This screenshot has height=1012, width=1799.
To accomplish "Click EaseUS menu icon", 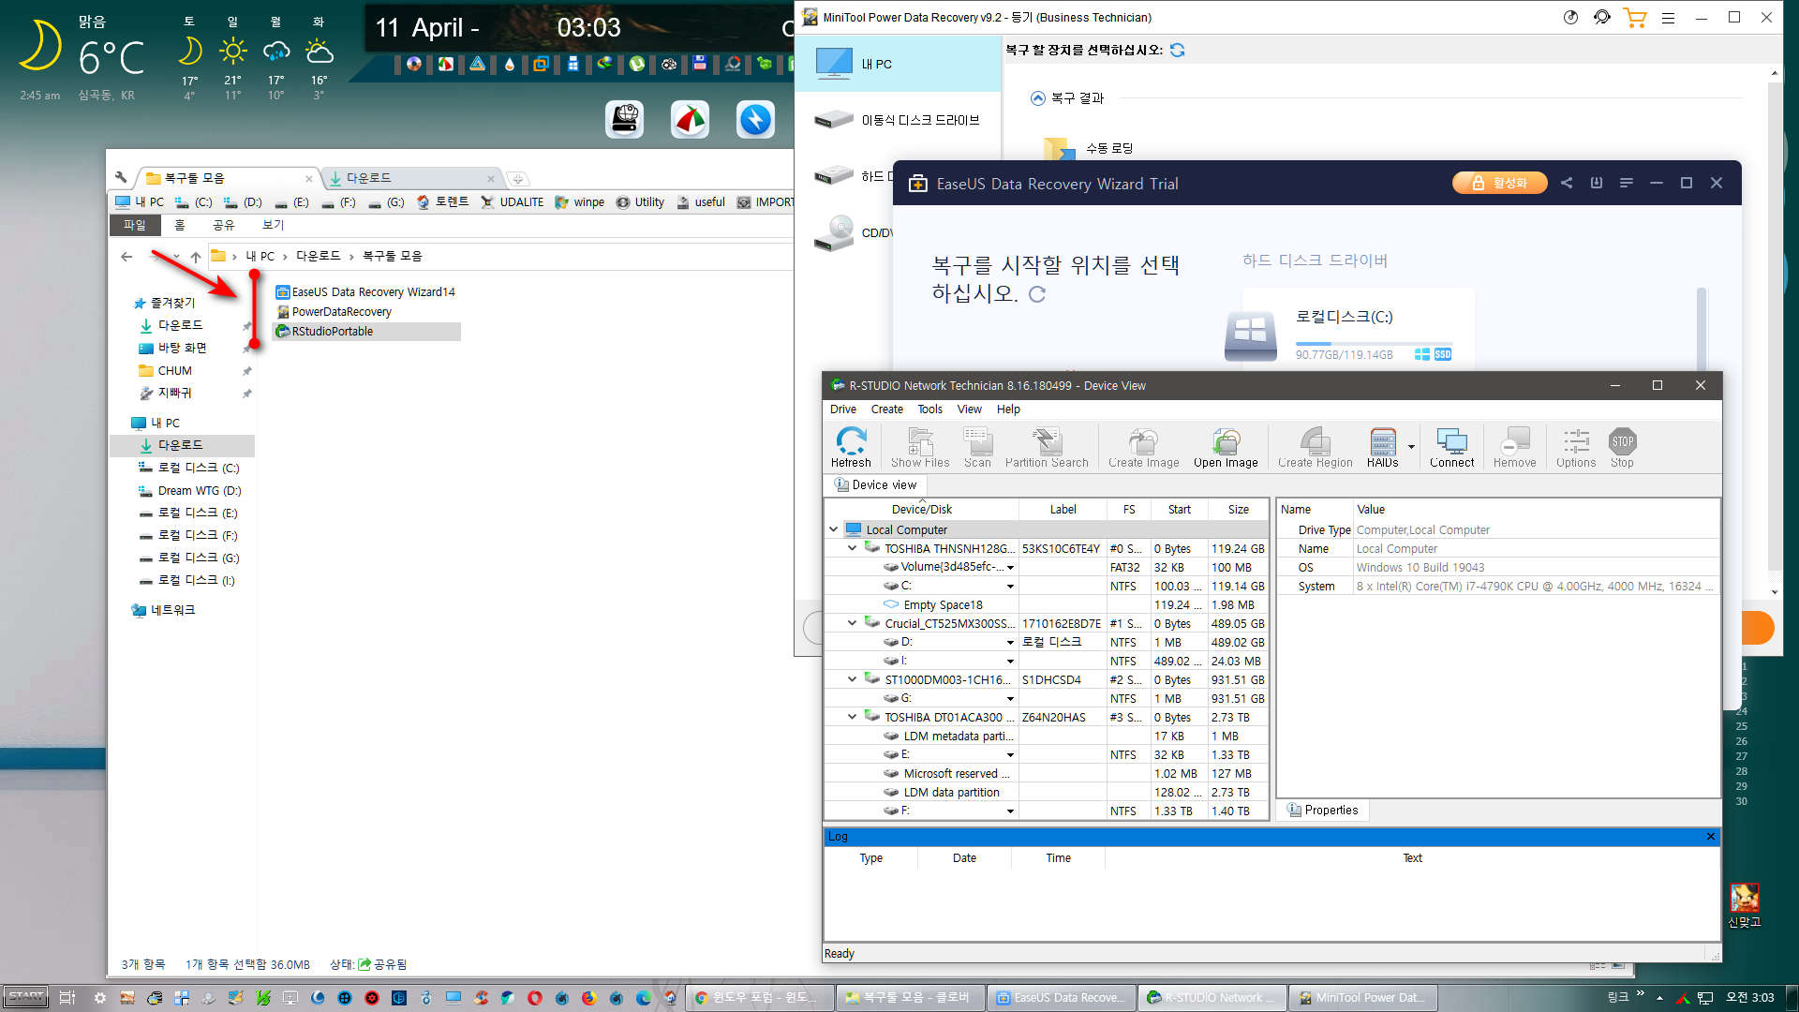I will (x=1627, y=183).
